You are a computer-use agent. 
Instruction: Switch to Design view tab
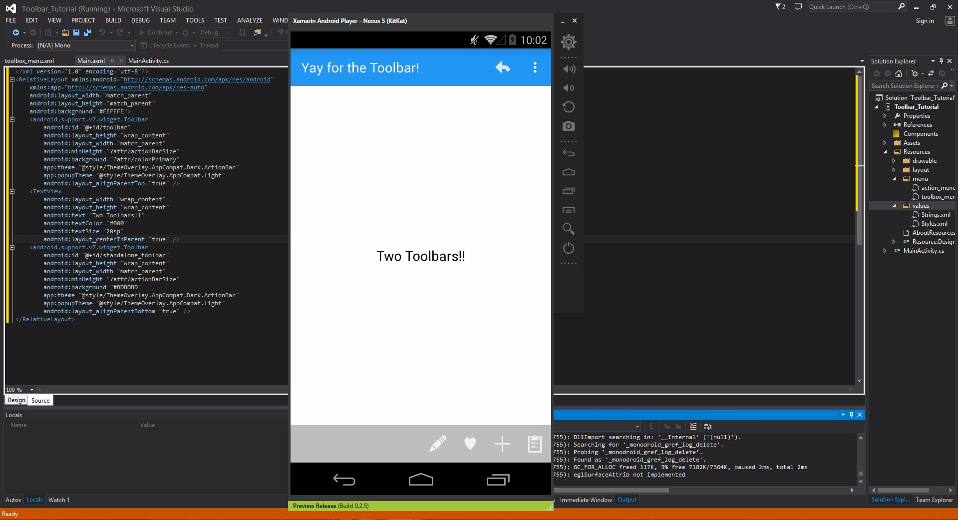pyautogui.click(x=16, y=400)
